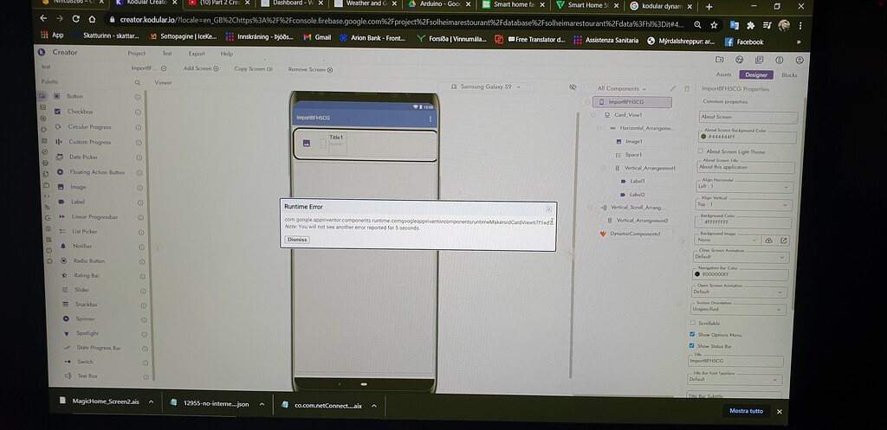Click the Remove Screen button
Screen dimensions: 887x430
click(310, 69)
